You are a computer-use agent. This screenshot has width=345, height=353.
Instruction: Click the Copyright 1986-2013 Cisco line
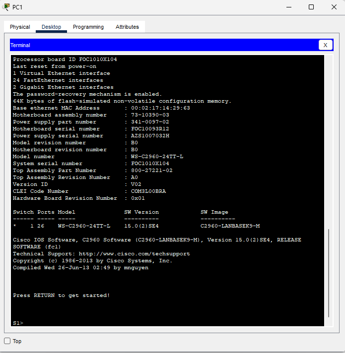point(93,261)
